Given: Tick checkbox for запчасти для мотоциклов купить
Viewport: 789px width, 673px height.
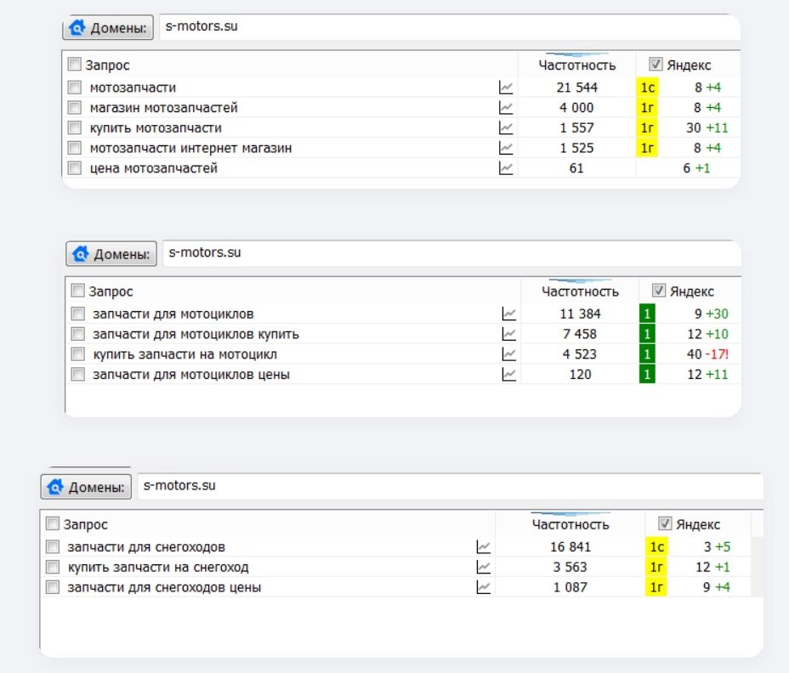Looking at the screenshot, I should coord(77,334).
